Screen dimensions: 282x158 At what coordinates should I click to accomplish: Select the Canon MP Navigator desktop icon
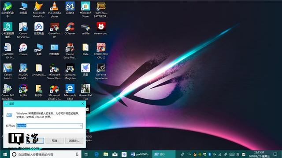[8, 92]
